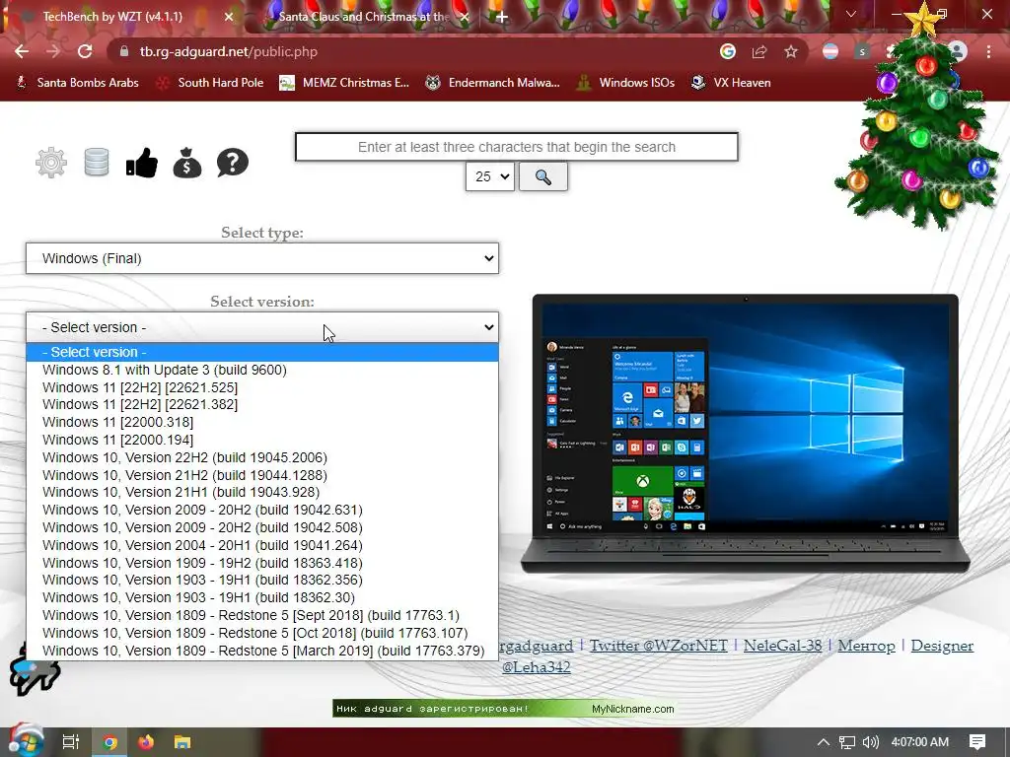
Task: Select Redstone 5 [Sept 2018] build 17763.1
Action: coord(262,615)
